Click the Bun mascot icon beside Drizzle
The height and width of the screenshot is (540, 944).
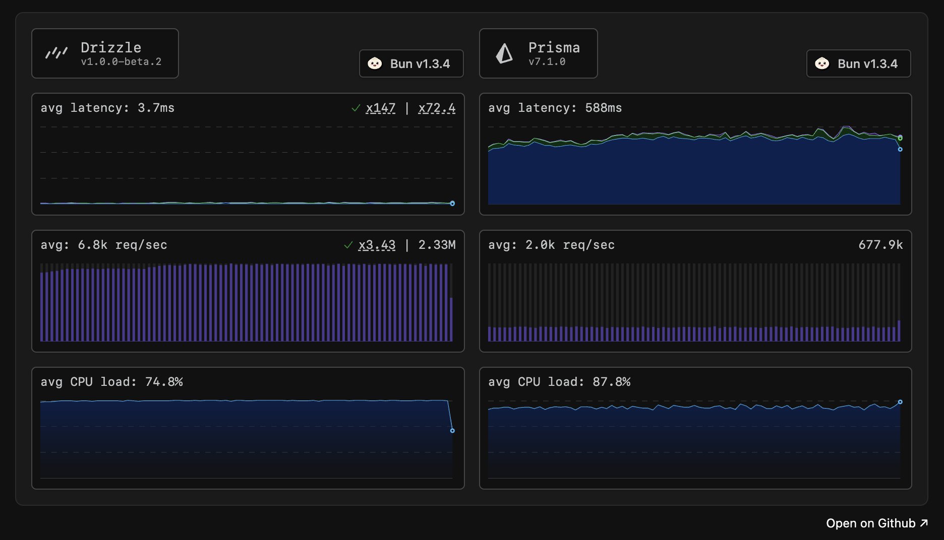pos(375,63)
